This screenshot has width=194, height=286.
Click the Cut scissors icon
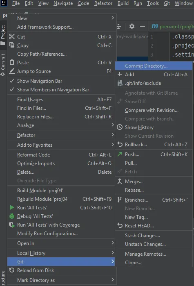(12, 36)
